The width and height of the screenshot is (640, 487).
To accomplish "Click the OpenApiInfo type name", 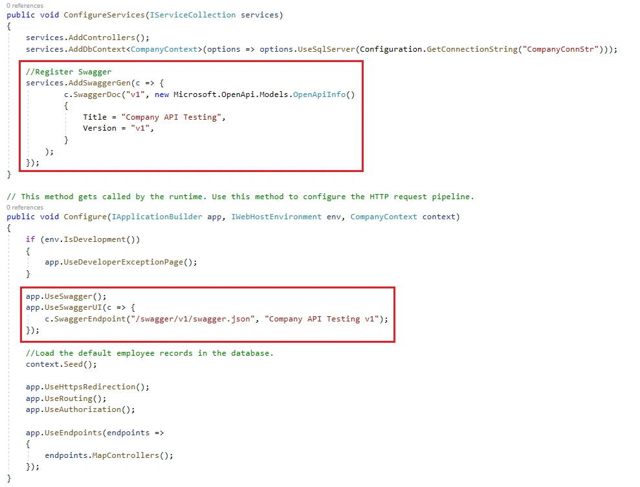I will 319,94.
